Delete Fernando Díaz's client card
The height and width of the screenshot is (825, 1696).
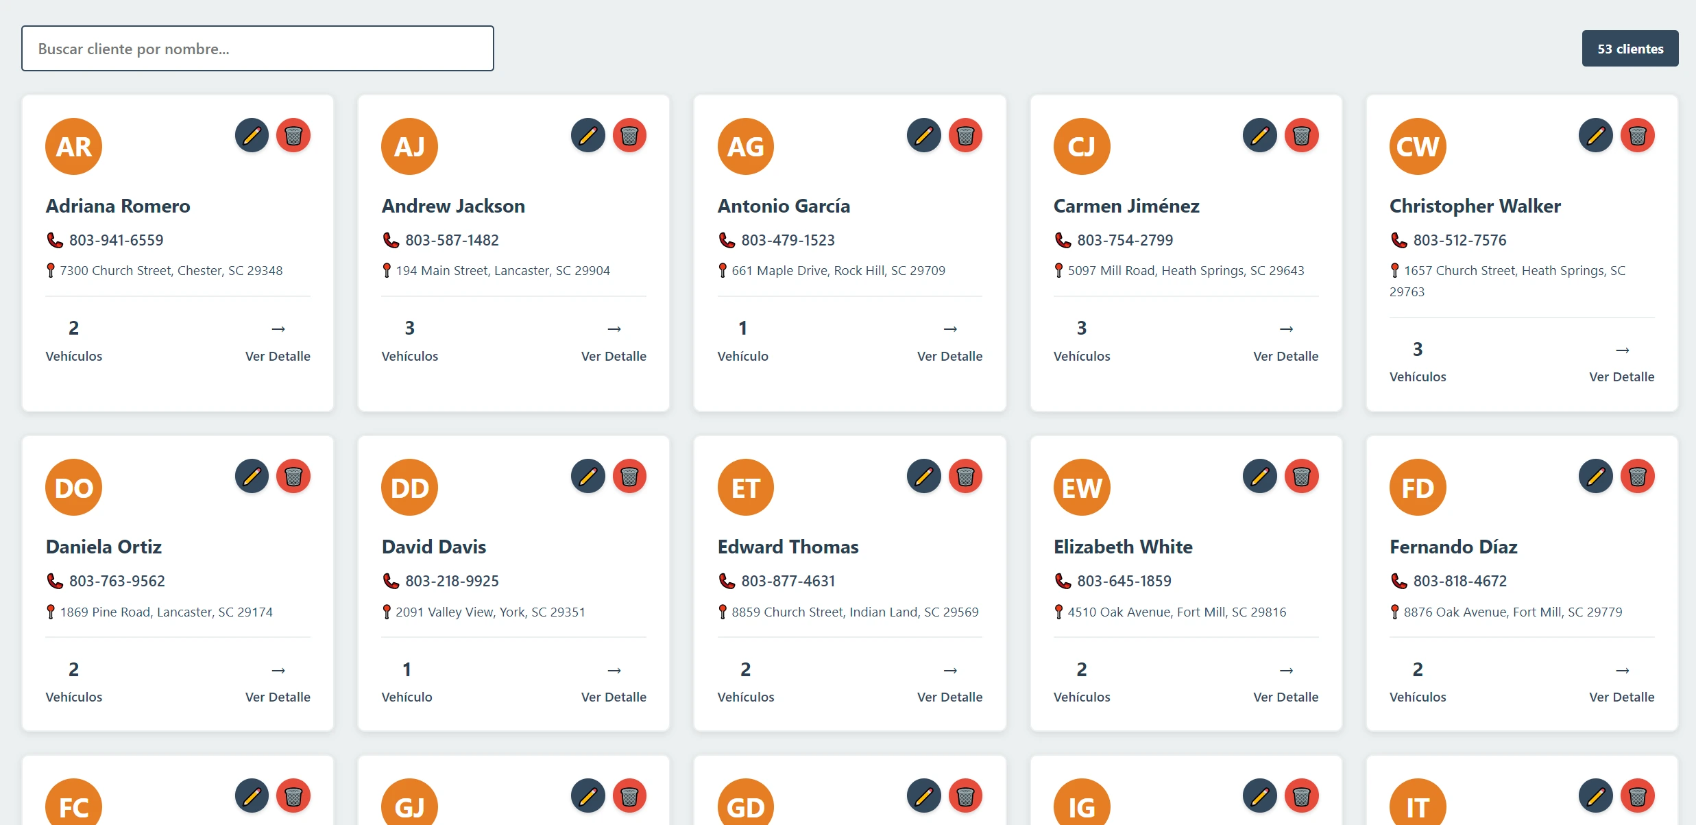click(x=1638, y=476)
